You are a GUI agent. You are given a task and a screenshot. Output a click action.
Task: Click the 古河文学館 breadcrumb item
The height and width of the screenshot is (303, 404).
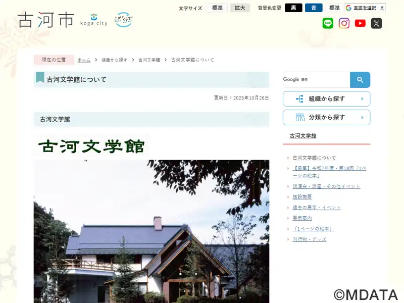149,60
